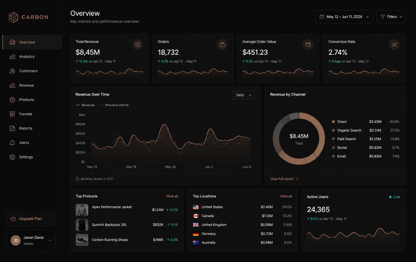Image resolution: width=416 pixels, height=262 pixels.
Task: Click View all in Top Products
Action: (172, 196)
